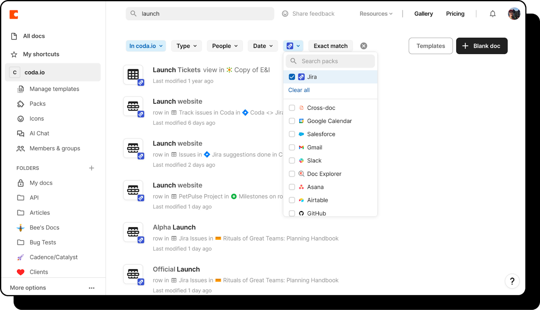
Task: Check the Slack checkbox
Action: tap(292, 161)
